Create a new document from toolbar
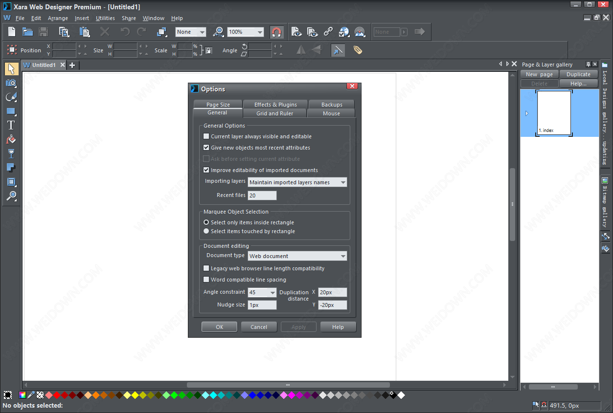Screen dimensions: 613x413 tap(12, 32)
